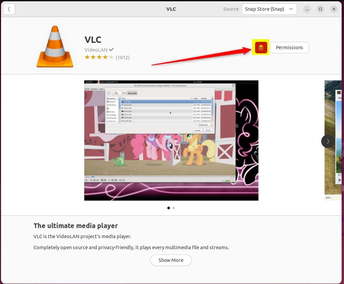
Task: Click the red trash uninstall button
Action: pos(261,48)
